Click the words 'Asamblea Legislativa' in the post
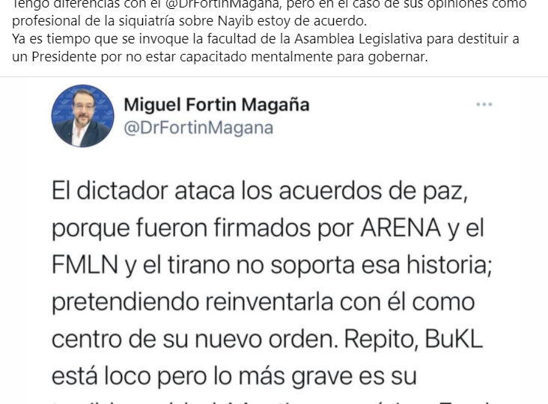The height and width of the screenshot is (404, 548). tap(359, 38)
